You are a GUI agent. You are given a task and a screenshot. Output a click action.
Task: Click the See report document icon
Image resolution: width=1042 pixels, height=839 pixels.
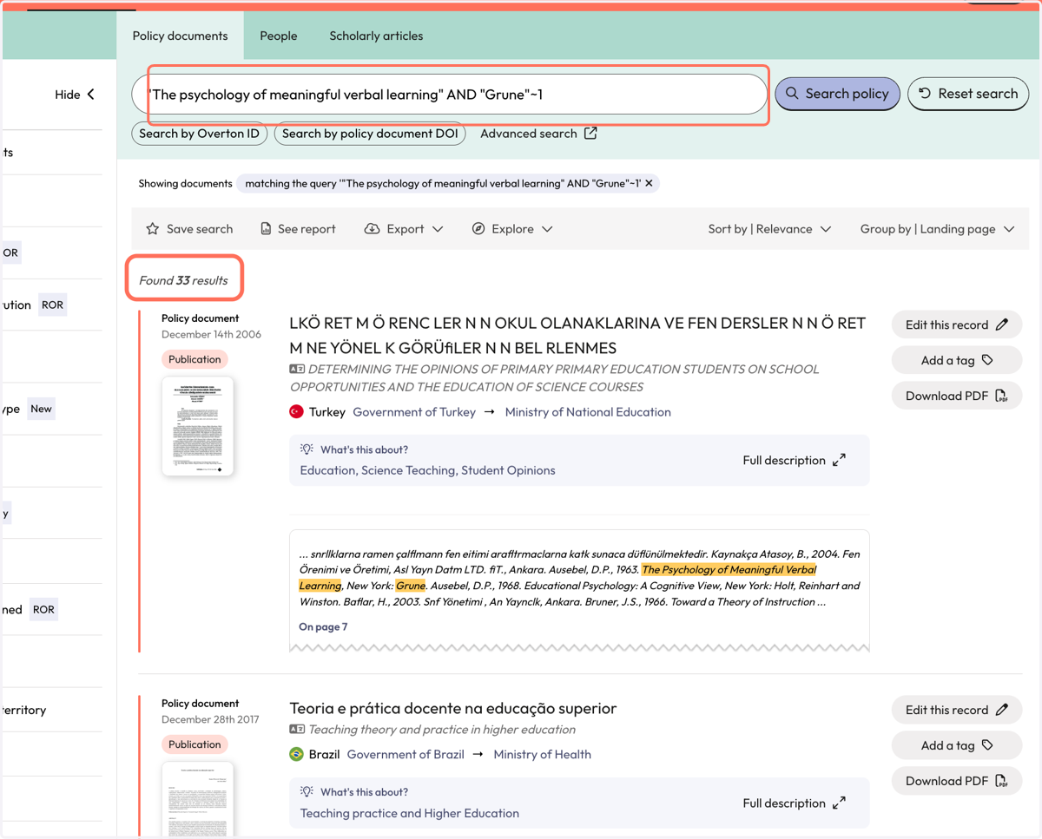coord(266,229)
